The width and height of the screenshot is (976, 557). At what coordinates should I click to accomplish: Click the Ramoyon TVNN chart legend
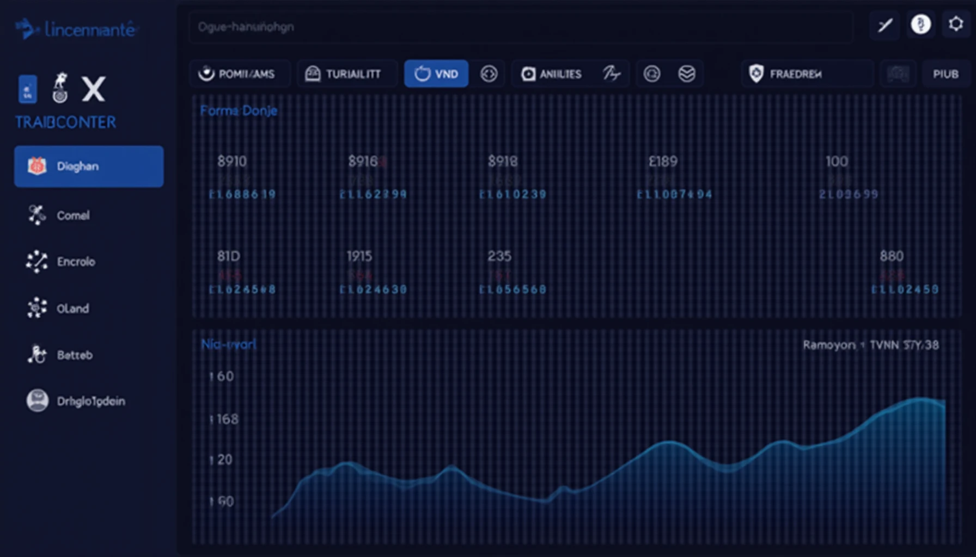pyautogui.click(x=870, y=345)
